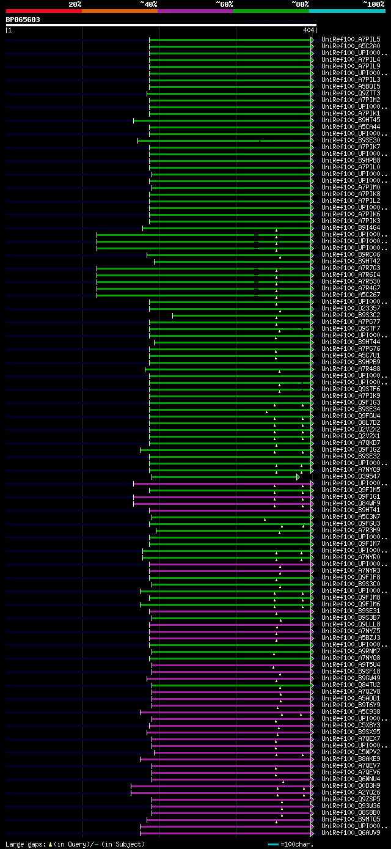Image resolution: width=391 pixels, height=849 pixels.
Task: Open the UniRef100_Q2V2X2 entry
Action: pos(351,429)
